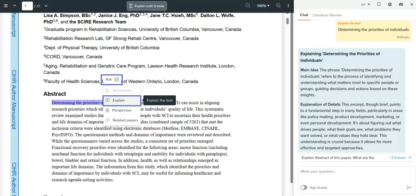Viewport: 416px width, 196px height.
Task: Choose Related papers in the context menu
Action: click(125, 120)
